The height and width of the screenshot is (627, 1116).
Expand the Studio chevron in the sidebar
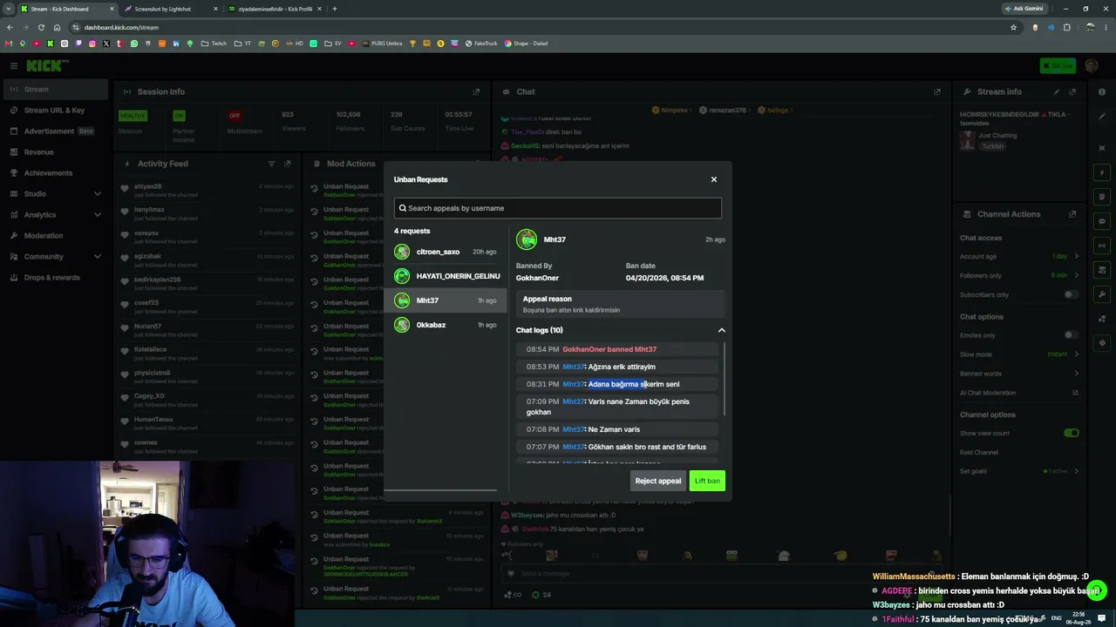coord(97,194)
